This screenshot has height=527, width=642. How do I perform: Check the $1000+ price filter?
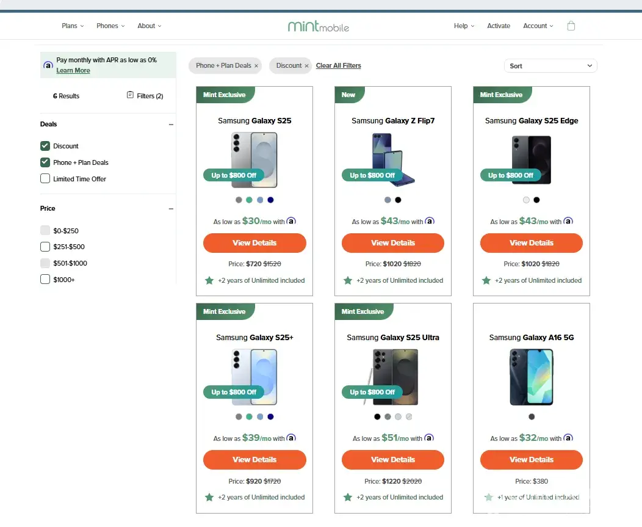[x=45, y=280]
